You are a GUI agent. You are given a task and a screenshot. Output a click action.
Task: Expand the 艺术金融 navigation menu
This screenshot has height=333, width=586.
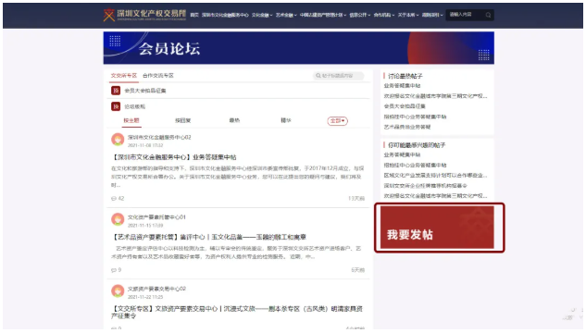(x=286, y=15)
